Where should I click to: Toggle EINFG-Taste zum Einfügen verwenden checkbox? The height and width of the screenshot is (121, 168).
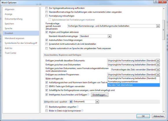click(47, 86)
